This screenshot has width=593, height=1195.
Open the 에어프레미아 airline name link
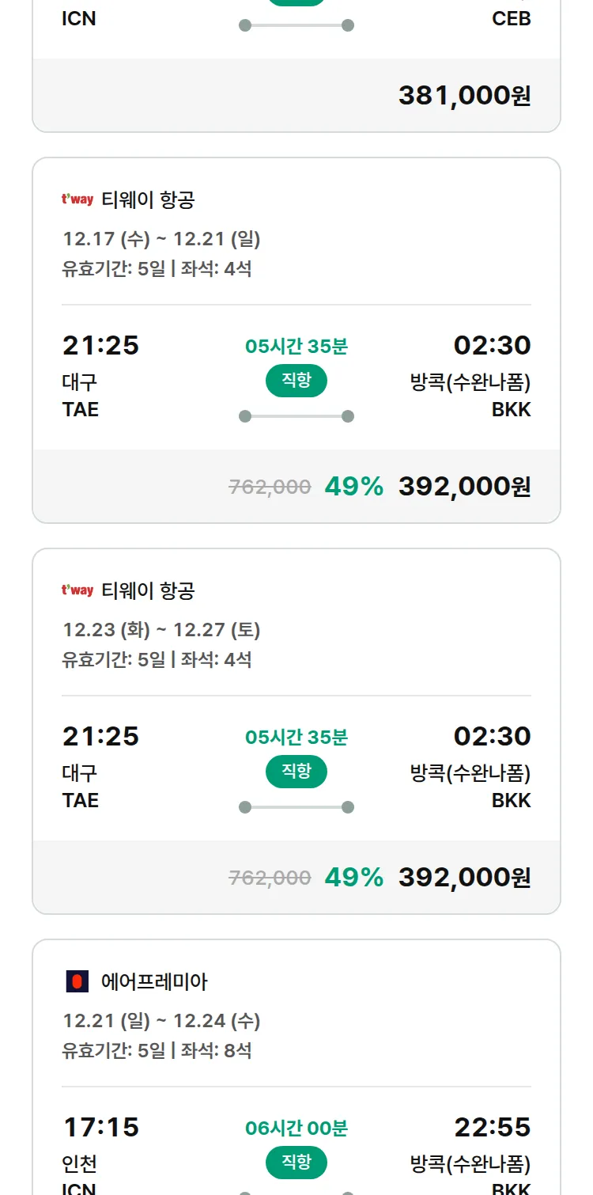click(154, 982)
